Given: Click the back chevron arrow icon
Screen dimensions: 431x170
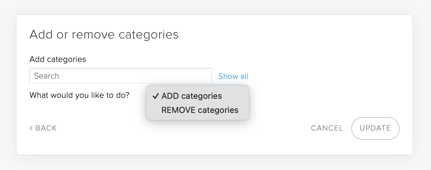Looking at the screenshot, I should (x=31, y=128).
